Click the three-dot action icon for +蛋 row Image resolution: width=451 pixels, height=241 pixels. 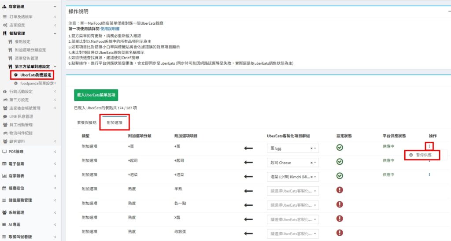click(x=429, y=146)
